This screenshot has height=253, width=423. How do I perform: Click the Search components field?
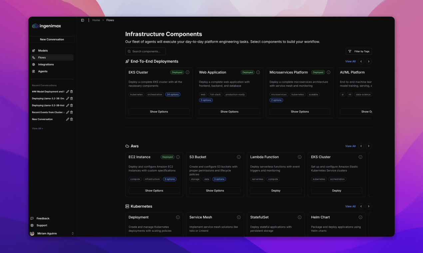[146, 51]
